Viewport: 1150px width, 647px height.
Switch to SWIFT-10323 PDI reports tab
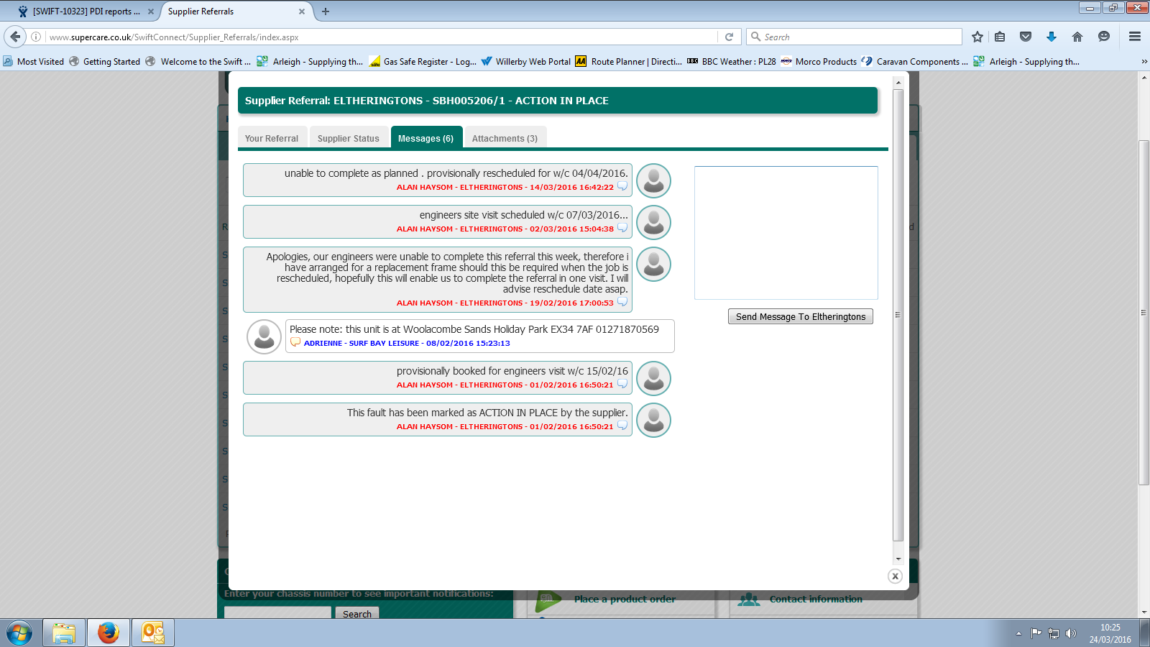pyautogui.click(x=86, y=12)
